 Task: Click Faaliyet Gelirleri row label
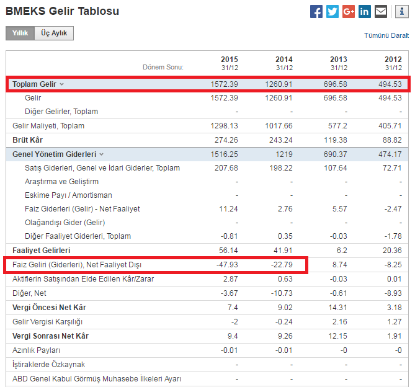point(42,251)
